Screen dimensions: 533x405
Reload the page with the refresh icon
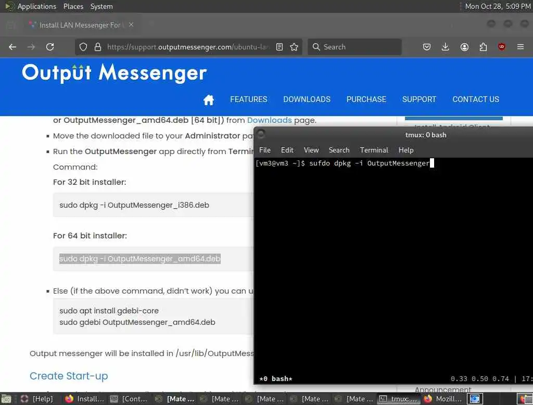coord(50,47)
